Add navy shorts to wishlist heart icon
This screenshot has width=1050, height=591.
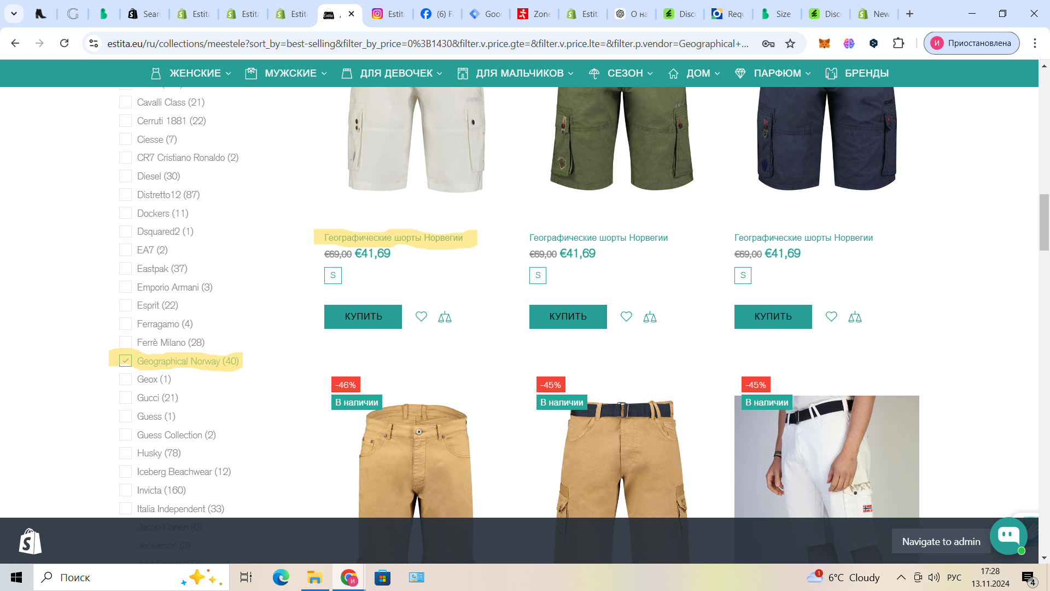pos(831,317)
